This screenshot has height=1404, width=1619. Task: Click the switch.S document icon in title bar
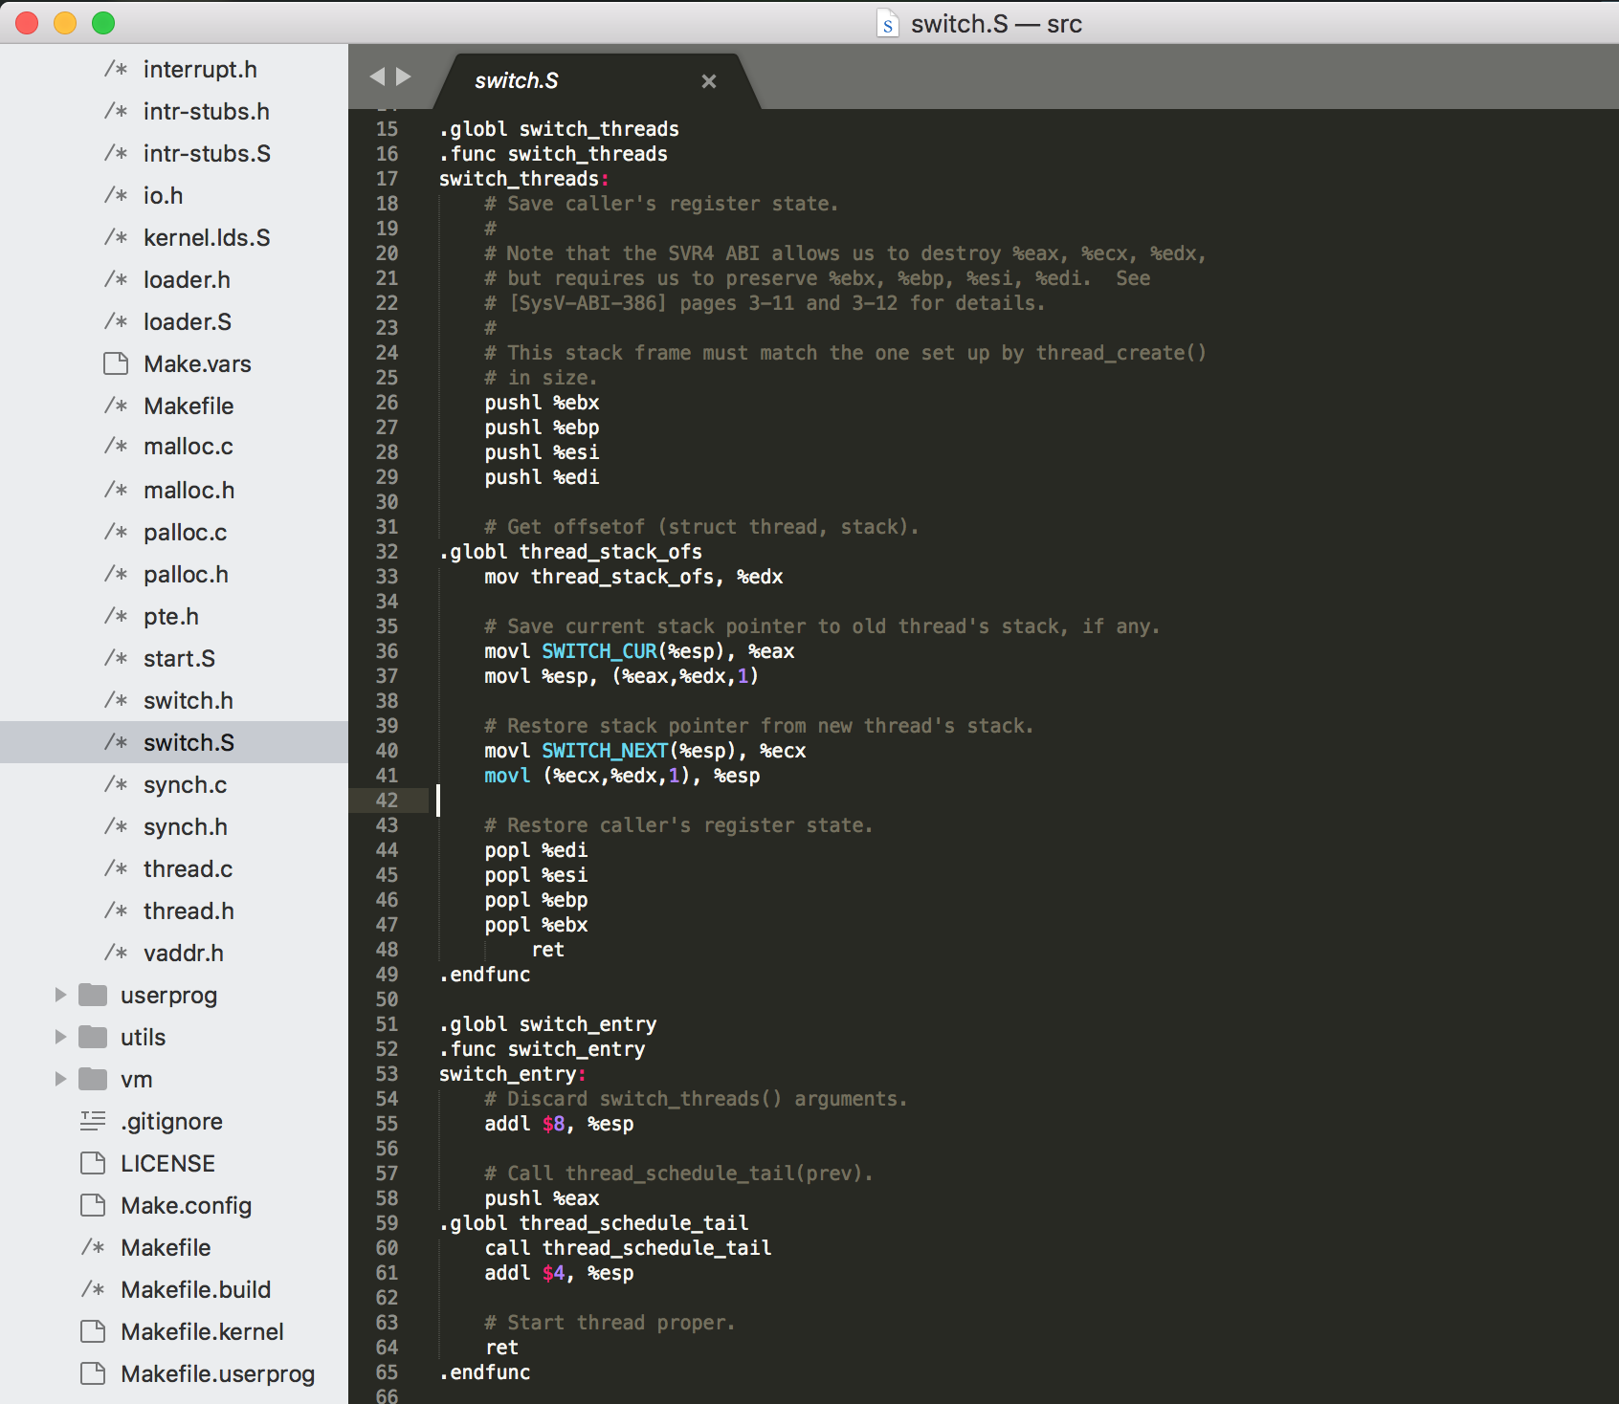tap(888, 24)
